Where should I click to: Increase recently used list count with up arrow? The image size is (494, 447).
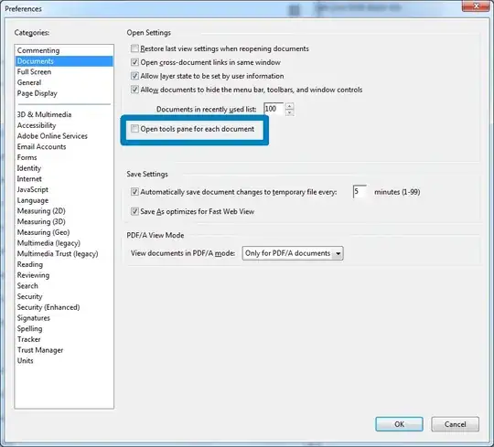289,106
